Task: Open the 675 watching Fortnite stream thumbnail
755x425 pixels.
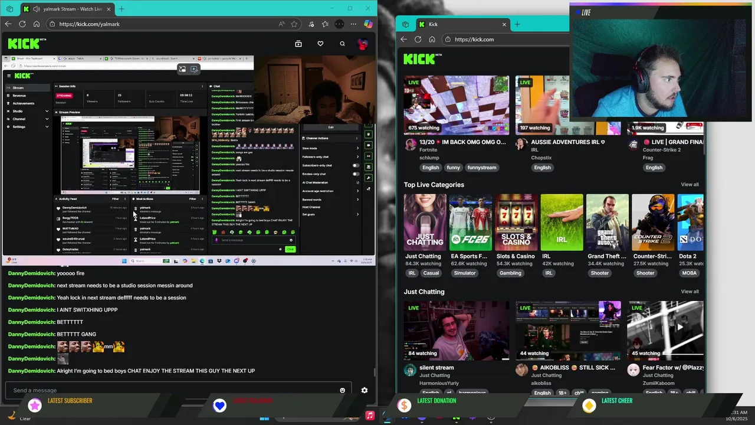Action: click(457, 105)
